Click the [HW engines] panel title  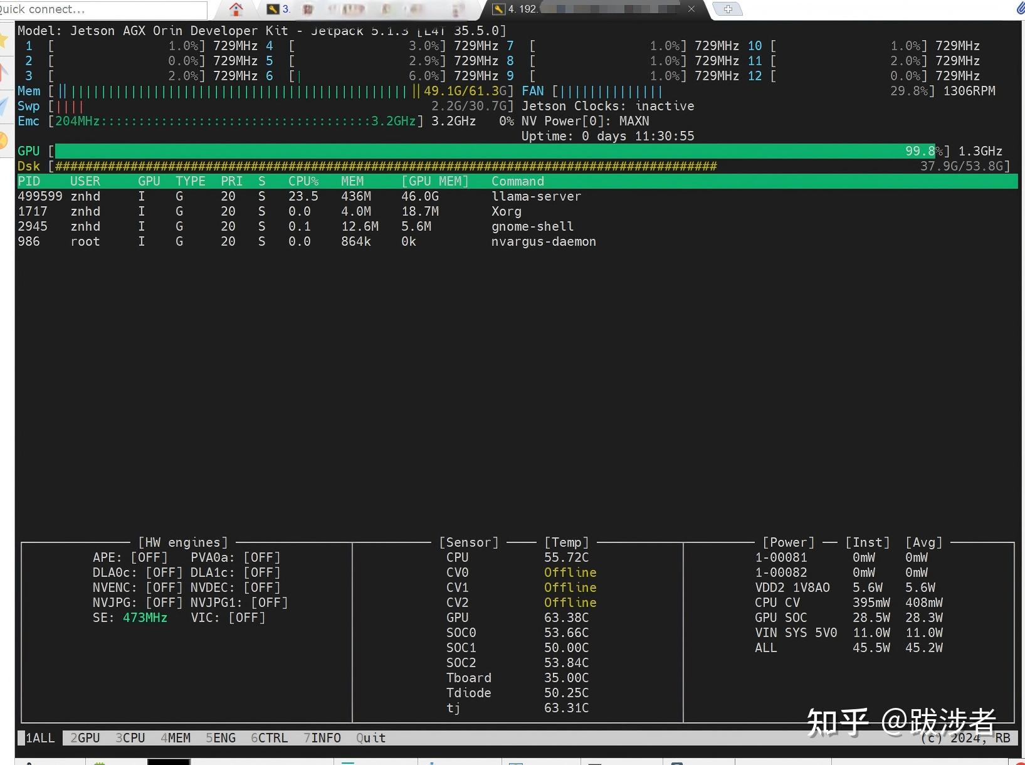point(183,542)
